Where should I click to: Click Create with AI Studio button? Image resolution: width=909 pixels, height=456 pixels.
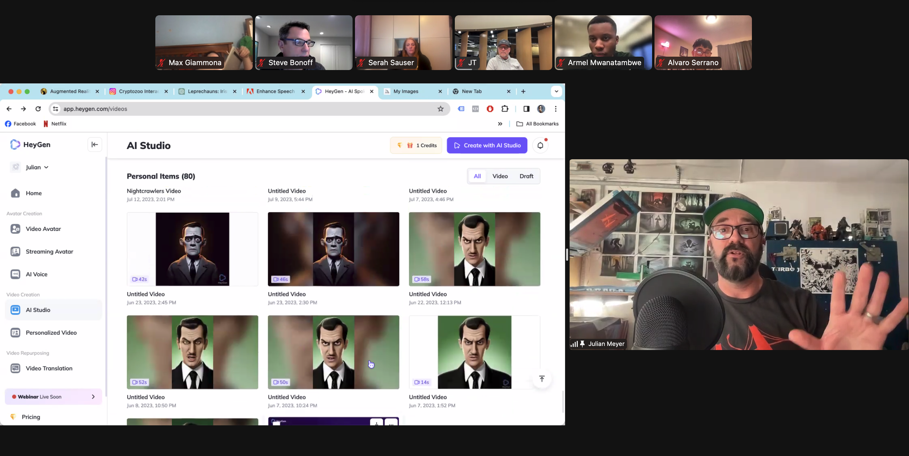coord(487,145)
